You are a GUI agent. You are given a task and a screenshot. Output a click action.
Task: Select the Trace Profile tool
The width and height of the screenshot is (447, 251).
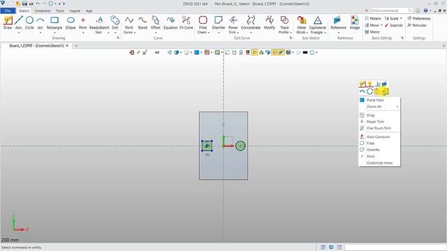tap(284, 25)
